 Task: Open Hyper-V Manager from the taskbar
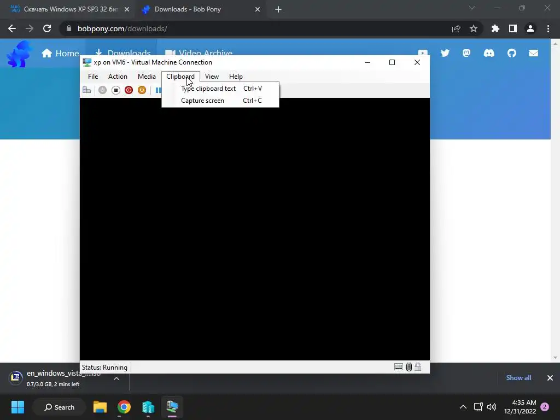(148, 407)
